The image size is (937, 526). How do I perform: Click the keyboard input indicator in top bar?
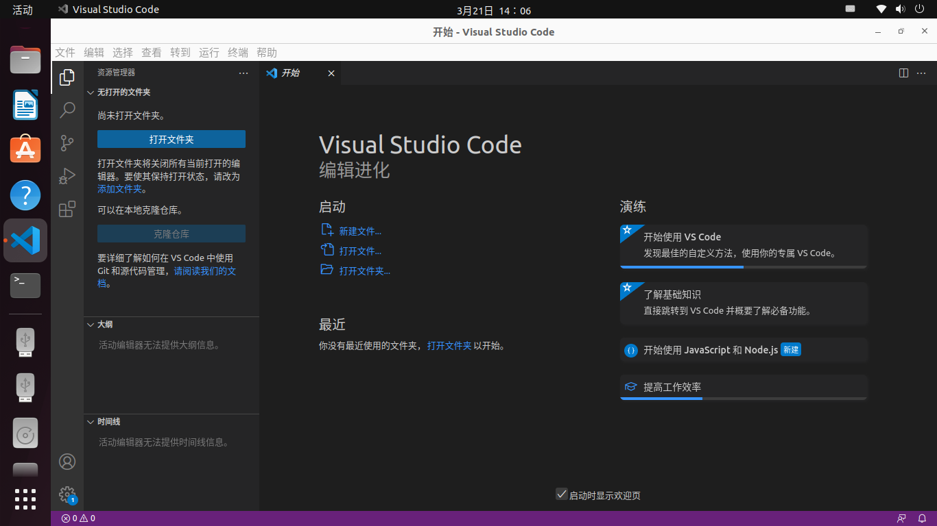[x=850, y=9]
